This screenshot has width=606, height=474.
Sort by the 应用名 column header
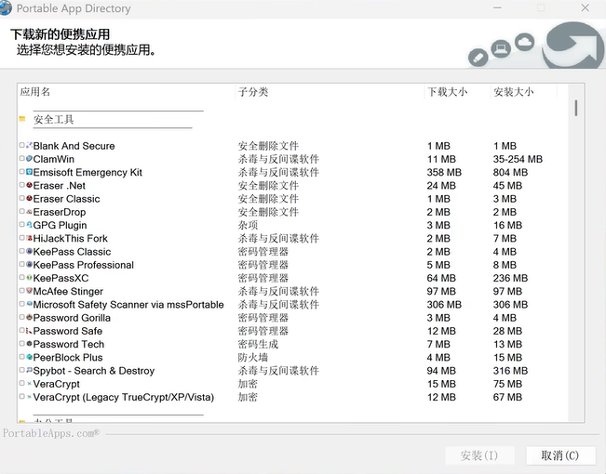point(127,92)
